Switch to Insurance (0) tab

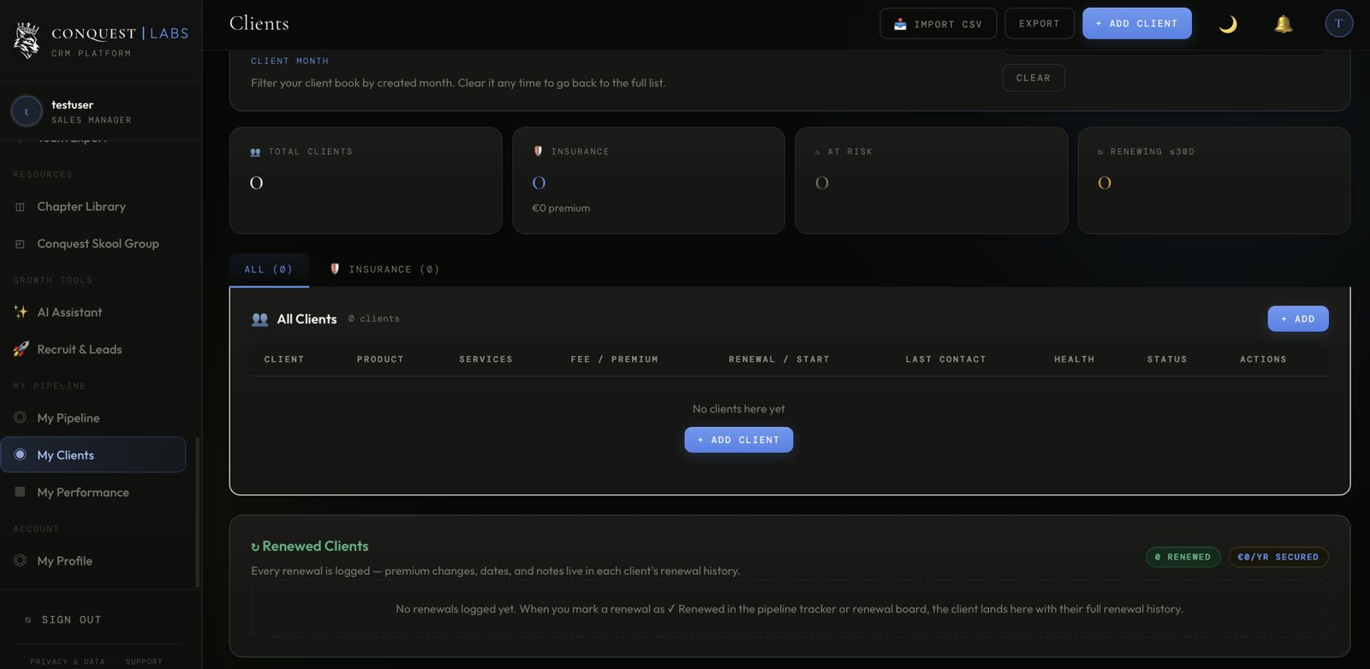(384, 269)
